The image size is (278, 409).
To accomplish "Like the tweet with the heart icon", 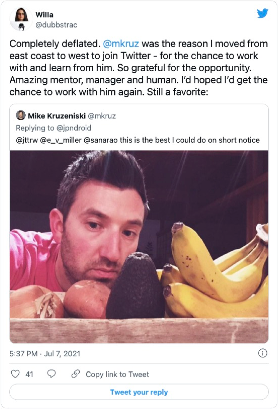I will click(15, 374).
